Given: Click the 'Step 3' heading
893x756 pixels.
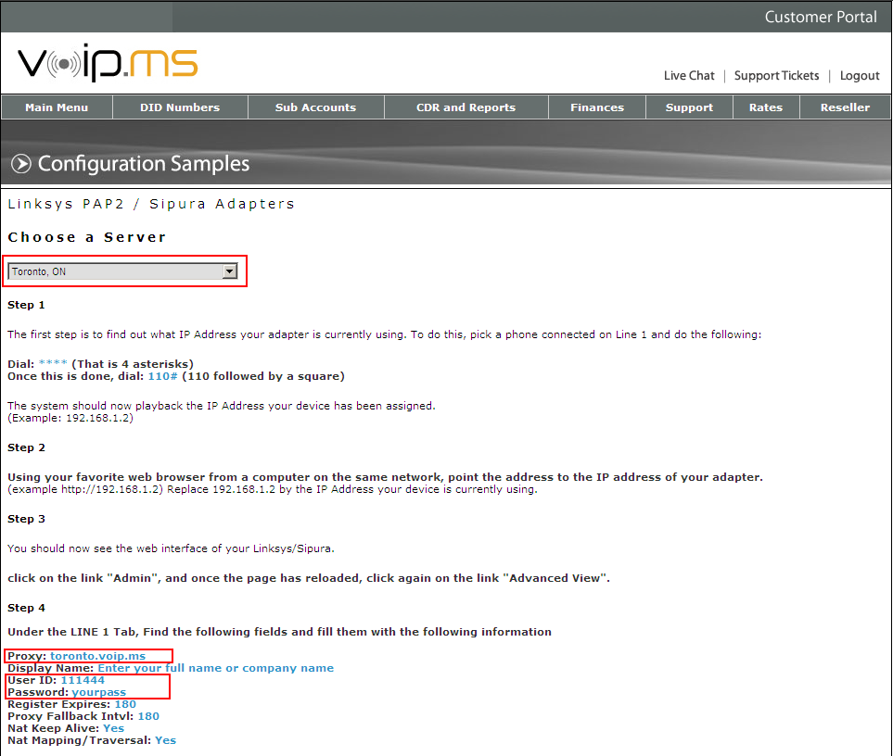Looking at the screenshot, I should 26,519.
